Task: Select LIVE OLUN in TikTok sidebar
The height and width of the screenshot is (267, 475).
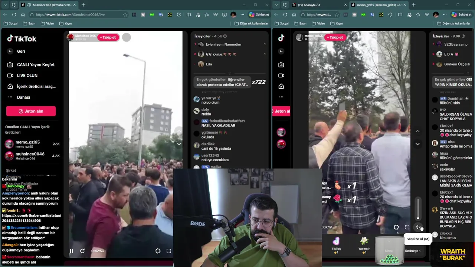Action: click(22, 76)
